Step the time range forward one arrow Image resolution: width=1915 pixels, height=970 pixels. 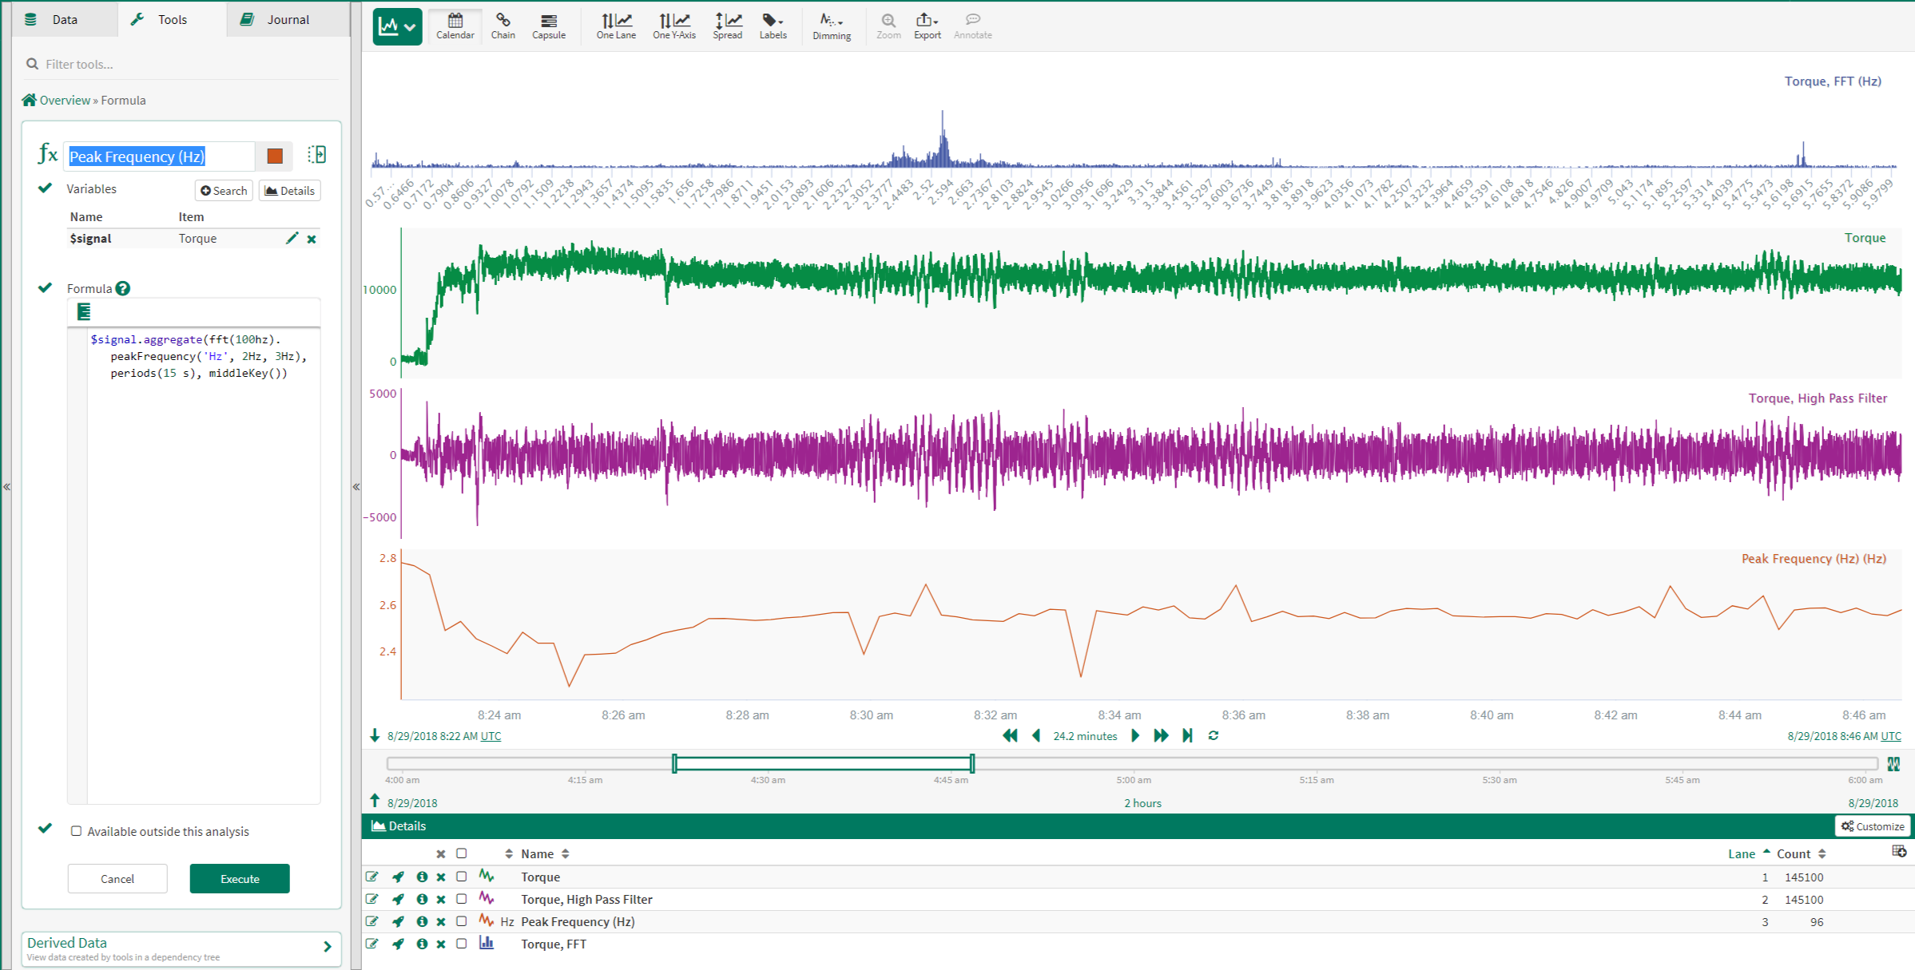(1135, 735)
